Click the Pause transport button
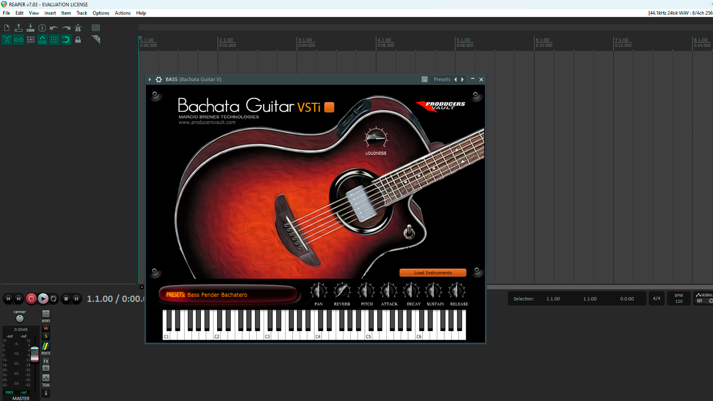The image size is (713, 401). (76, 299)
